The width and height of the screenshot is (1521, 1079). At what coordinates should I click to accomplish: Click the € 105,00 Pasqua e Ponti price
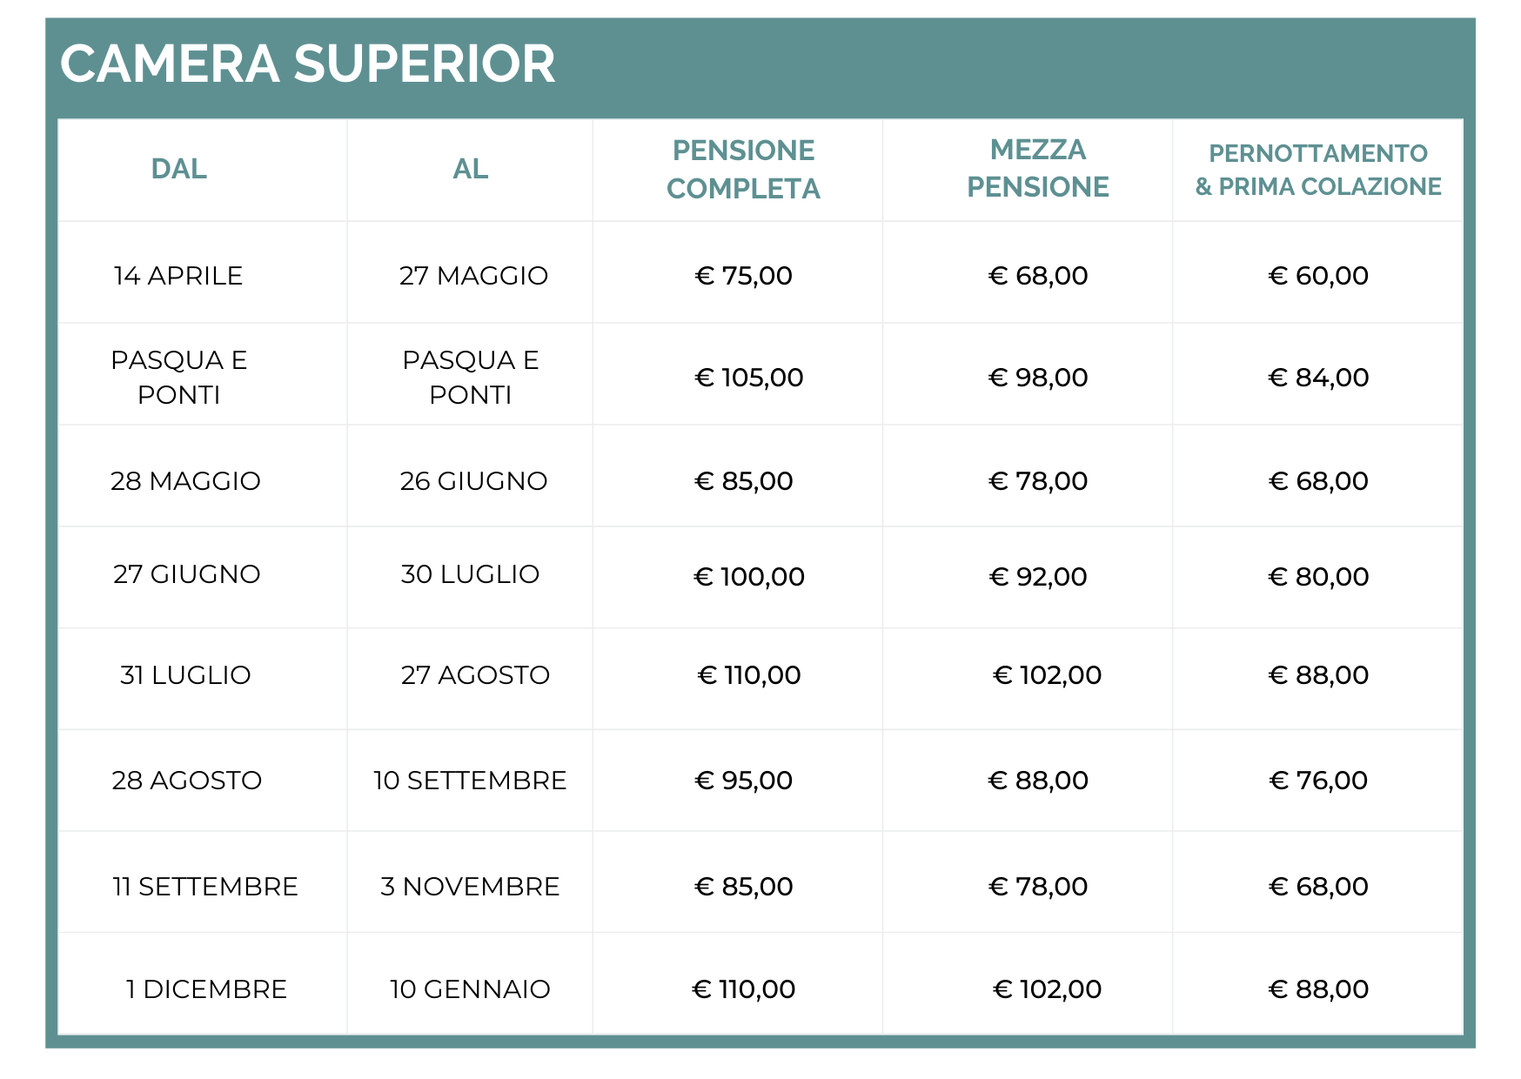749,378
